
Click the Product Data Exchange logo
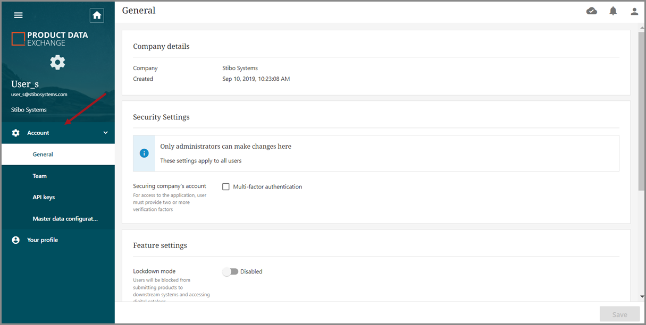50,39
